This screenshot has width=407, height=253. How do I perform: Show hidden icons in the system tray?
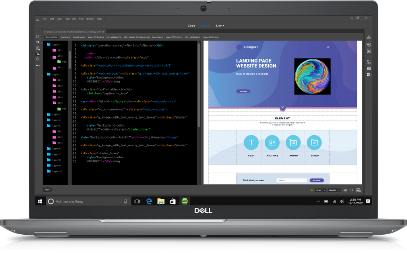(x=318, y=201)
